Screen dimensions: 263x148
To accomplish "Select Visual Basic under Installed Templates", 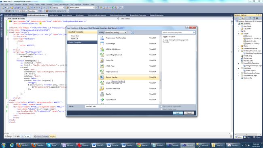I will [75, 36].
